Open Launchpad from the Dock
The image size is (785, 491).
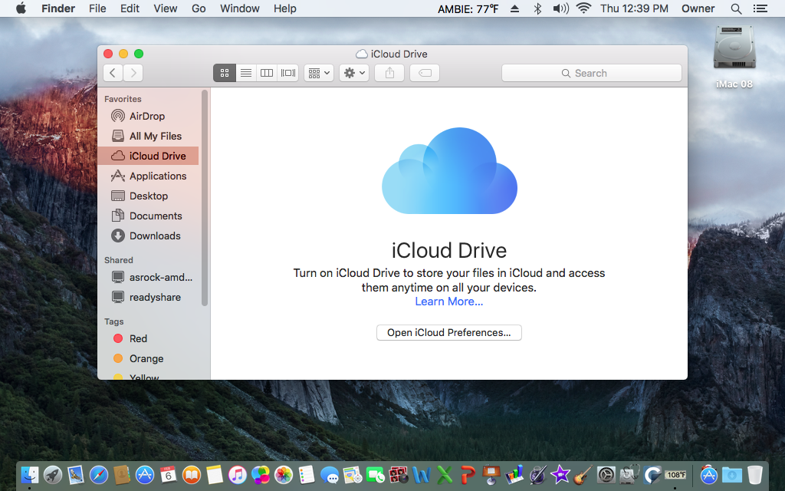point(53,474)
